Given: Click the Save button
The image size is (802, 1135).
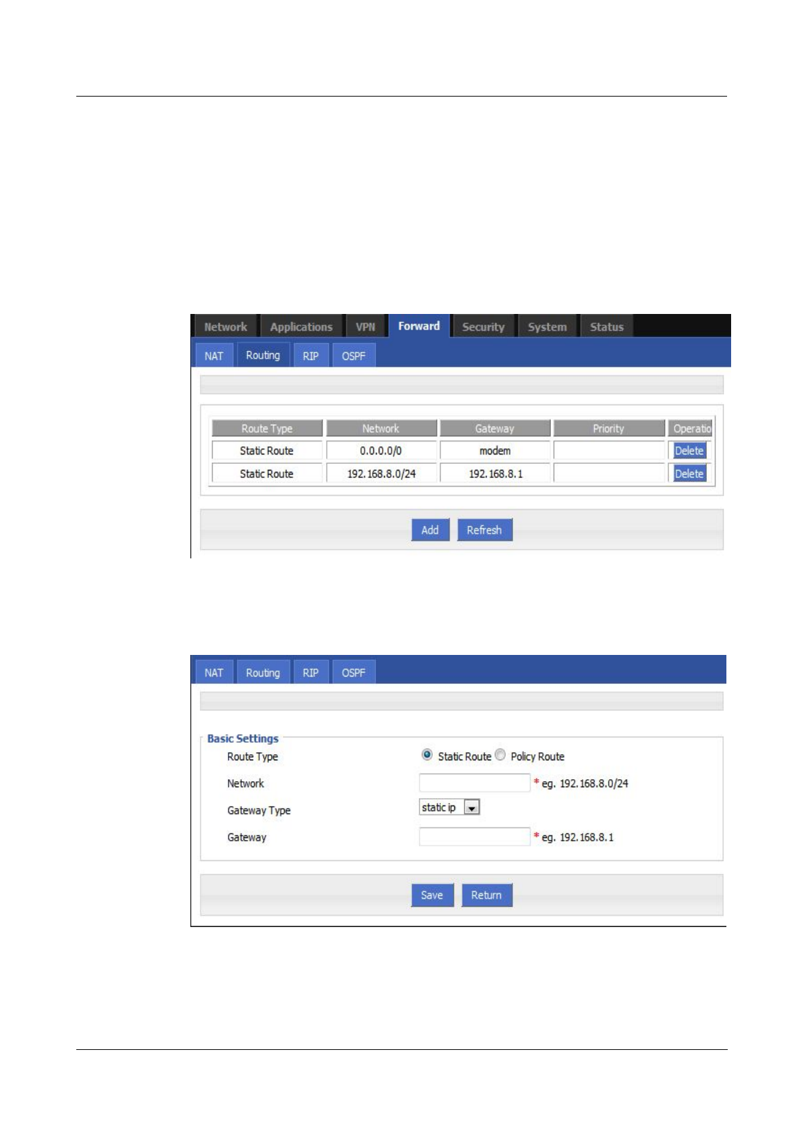Looking at the screenshot, I should (432, 895).
